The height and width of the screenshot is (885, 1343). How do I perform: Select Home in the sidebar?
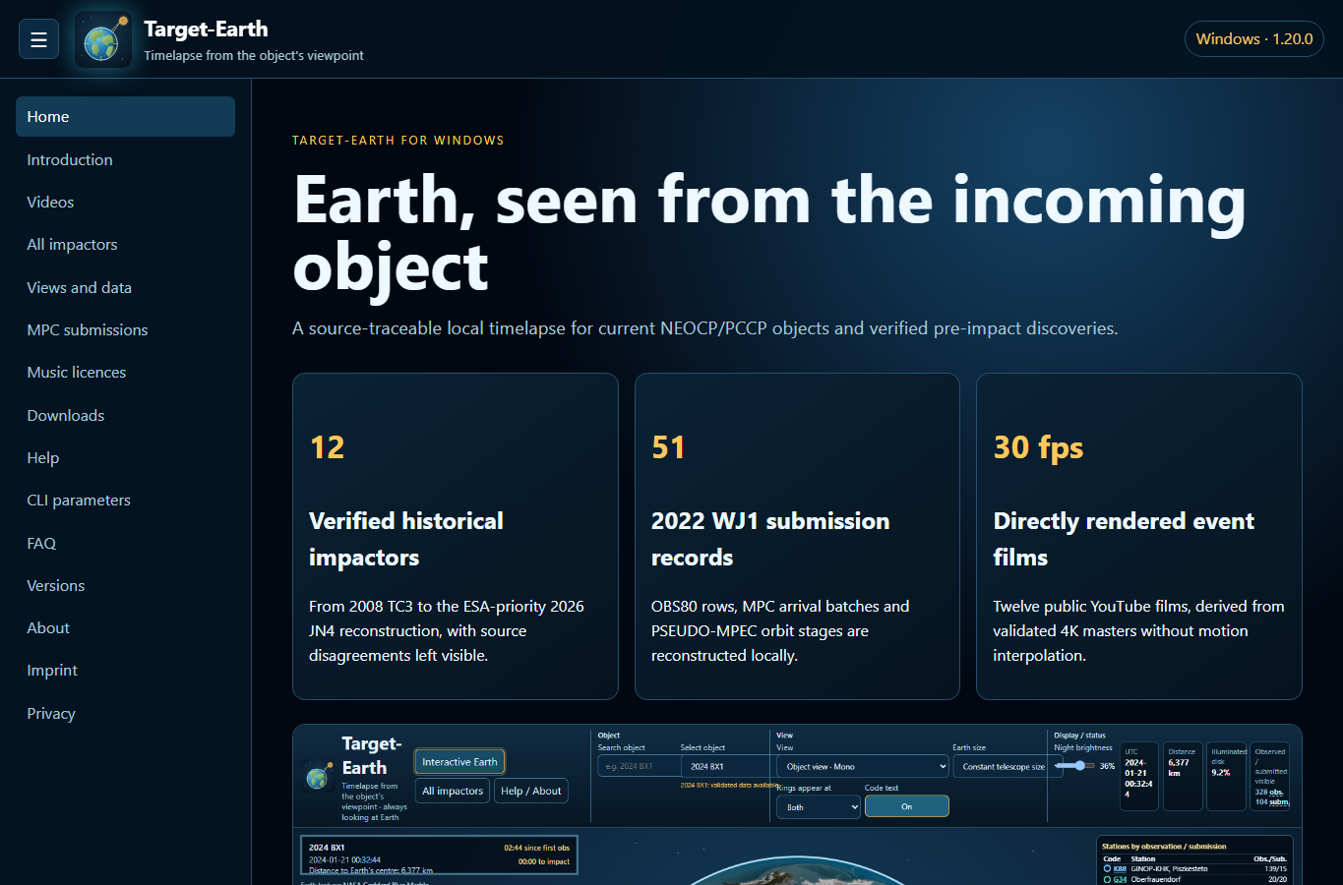(125, 116)
